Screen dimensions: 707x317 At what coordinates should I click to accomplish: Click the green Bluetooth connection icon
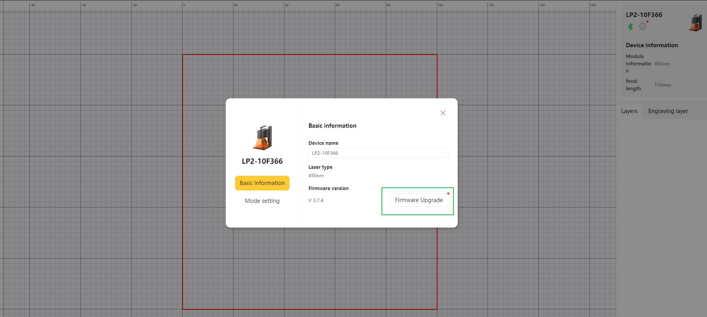click(630, 27)
